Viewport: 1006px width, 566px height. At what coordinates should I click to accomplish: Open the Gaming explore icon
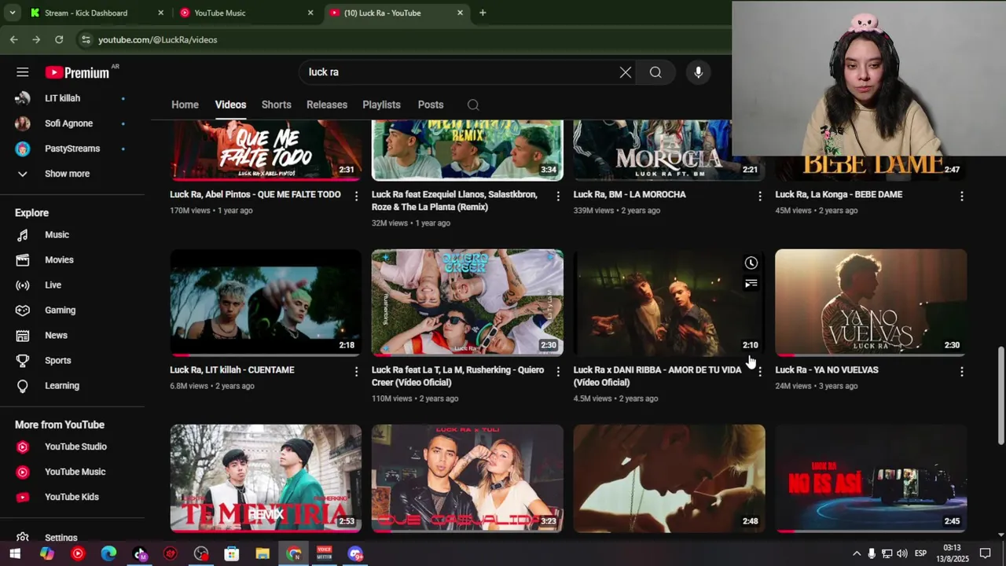[23, 311]
